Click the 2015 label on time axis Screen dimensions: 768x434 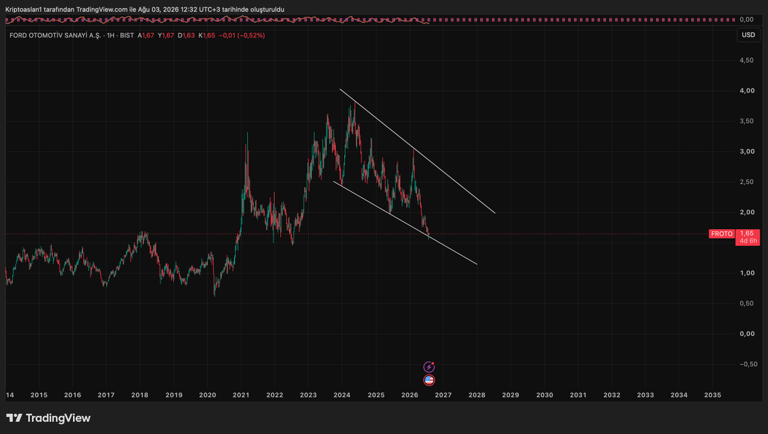tap(39, 395)
